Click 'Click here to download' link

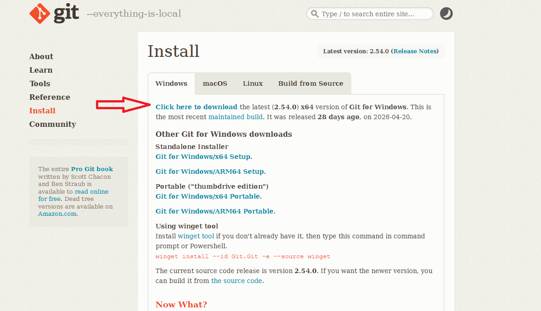[x=196, y=107]
